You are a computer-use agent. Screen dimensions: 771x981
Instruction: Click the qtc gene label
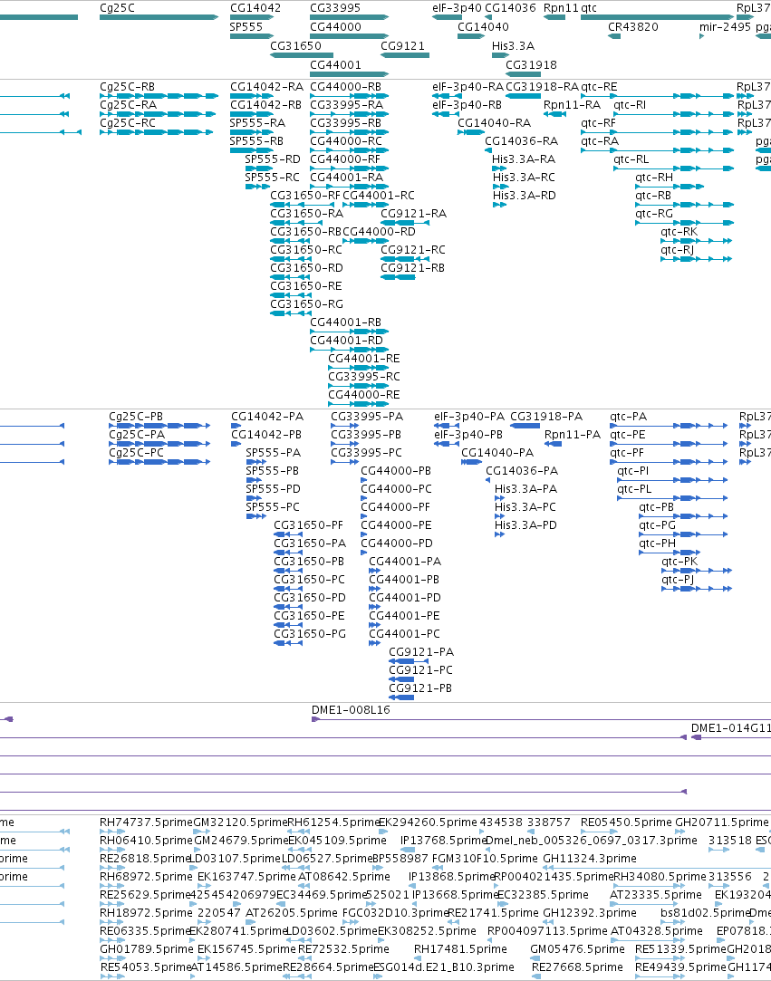[589, 8]
